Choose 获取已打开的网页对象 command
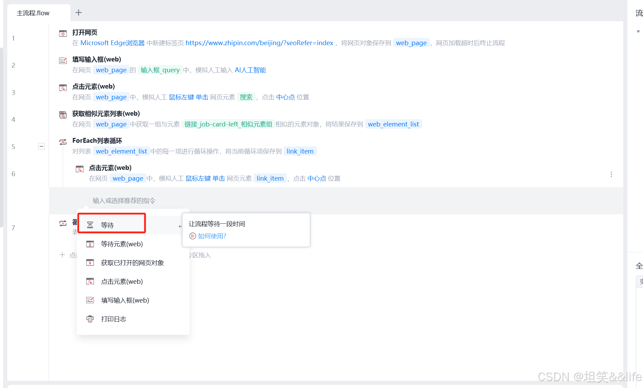The image size is (643, 388). tap(132, 263)
